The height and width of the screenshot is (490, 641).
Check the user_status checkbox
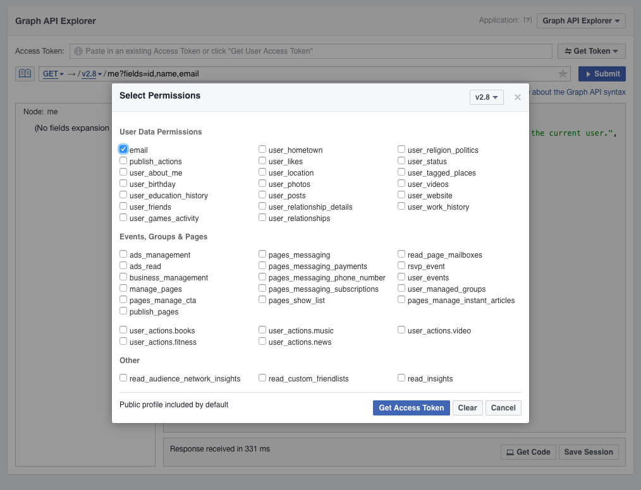pos(401,160)
